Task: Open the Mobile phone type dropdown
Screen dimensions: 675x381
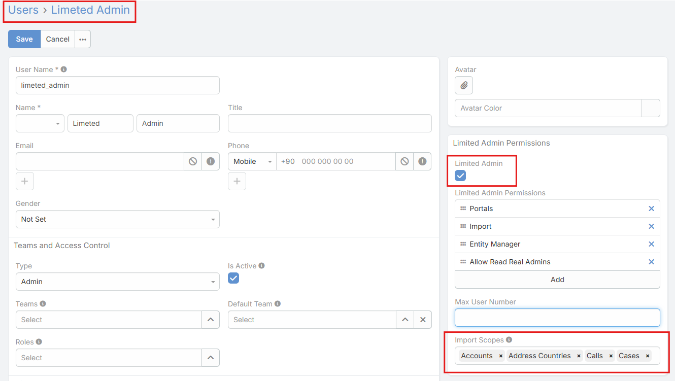Action: click(x=252, y=161)
